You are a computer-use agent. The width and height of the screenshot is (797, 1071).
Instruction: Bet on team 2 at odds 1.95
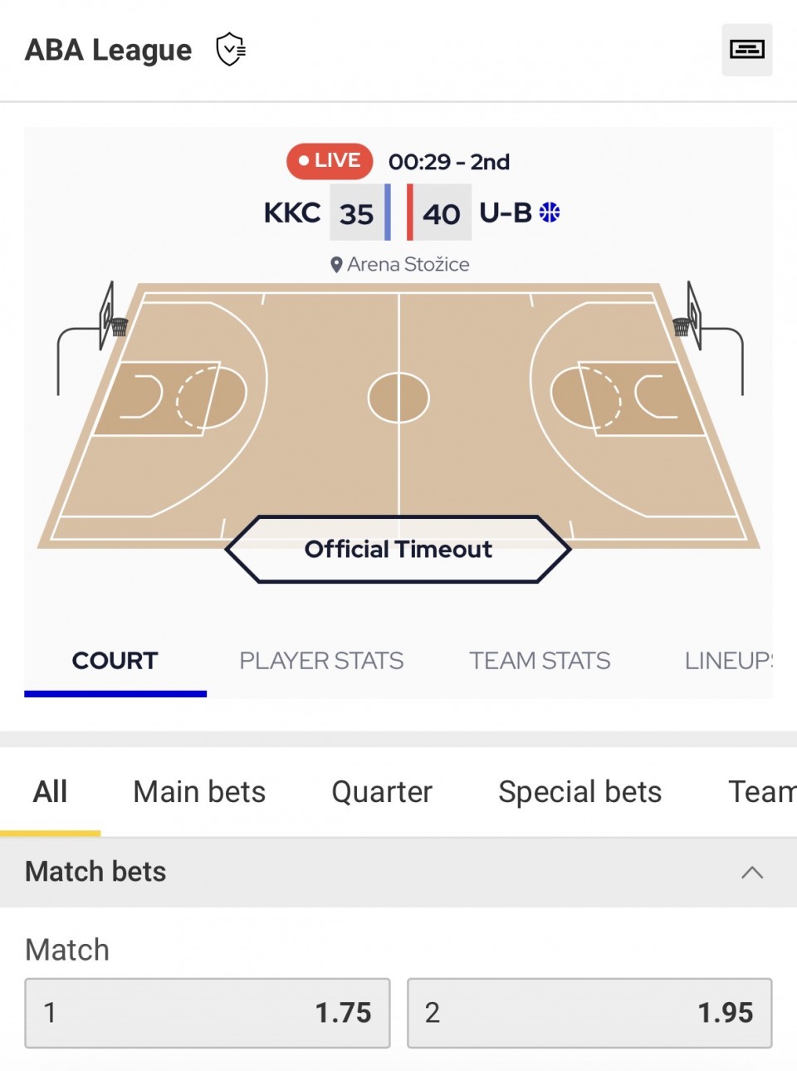(589, 1013)
